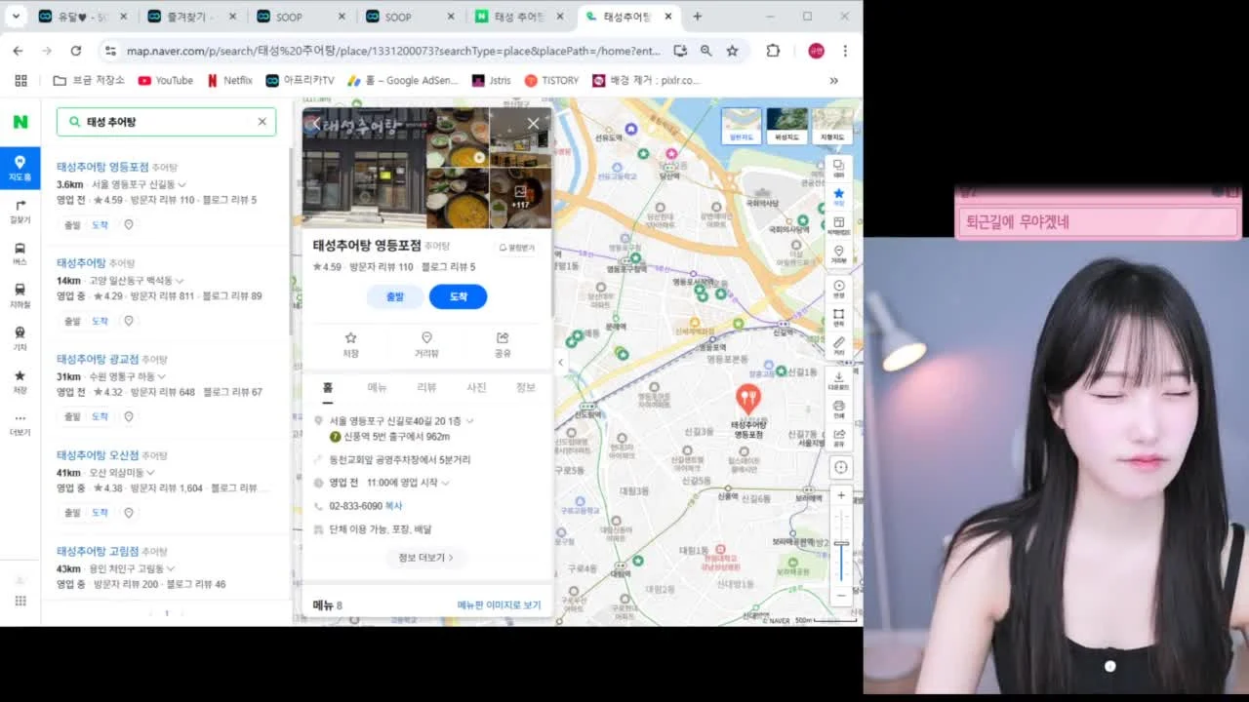
Task: Clear the search box with X icon
Action: [x=262, y=122]
